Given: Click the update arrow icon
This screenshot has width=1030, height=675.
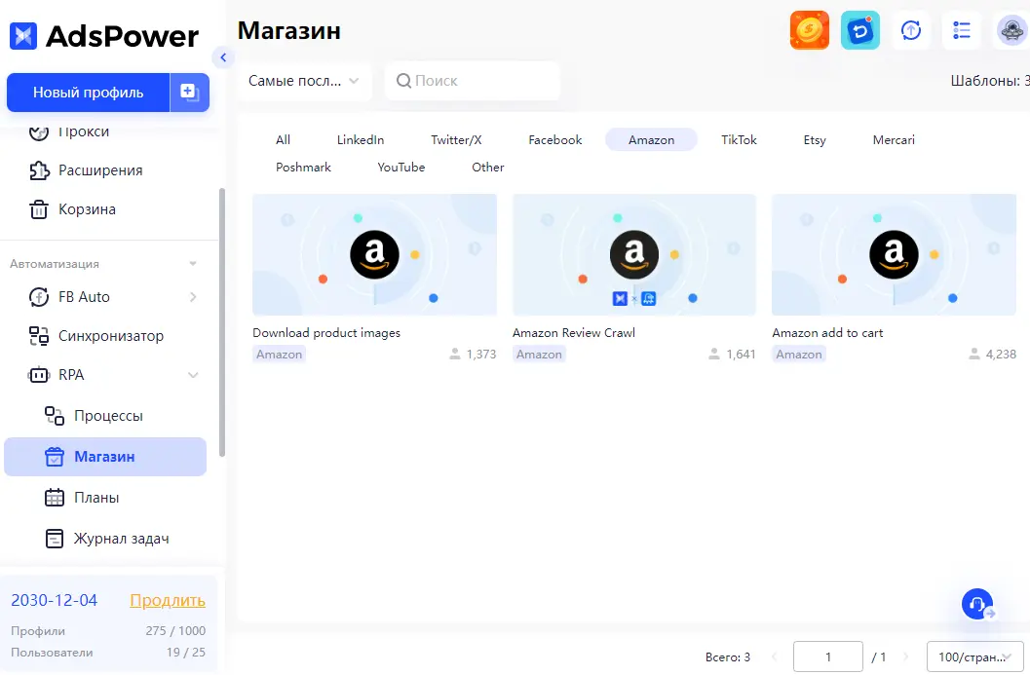Looking at the screenshot, I should coord(910,30).
